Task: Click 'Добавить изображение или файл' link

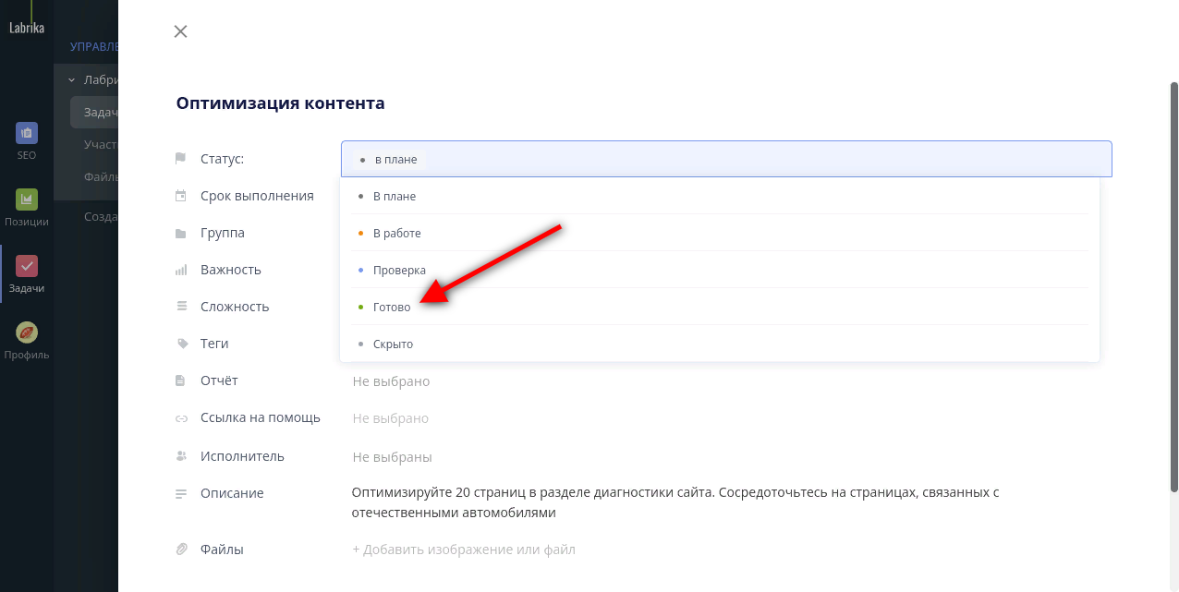Action: tap(464, 550)
